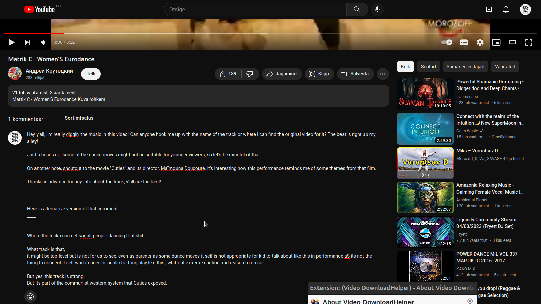Toggle subtitles in the player
This screenshot has width=541, height=304.
[x=464, y=42]
